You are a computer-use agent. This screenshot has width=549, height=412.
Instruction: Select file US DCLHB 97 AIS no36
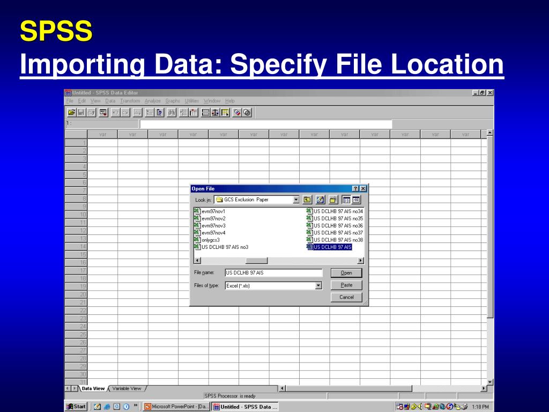335,226
